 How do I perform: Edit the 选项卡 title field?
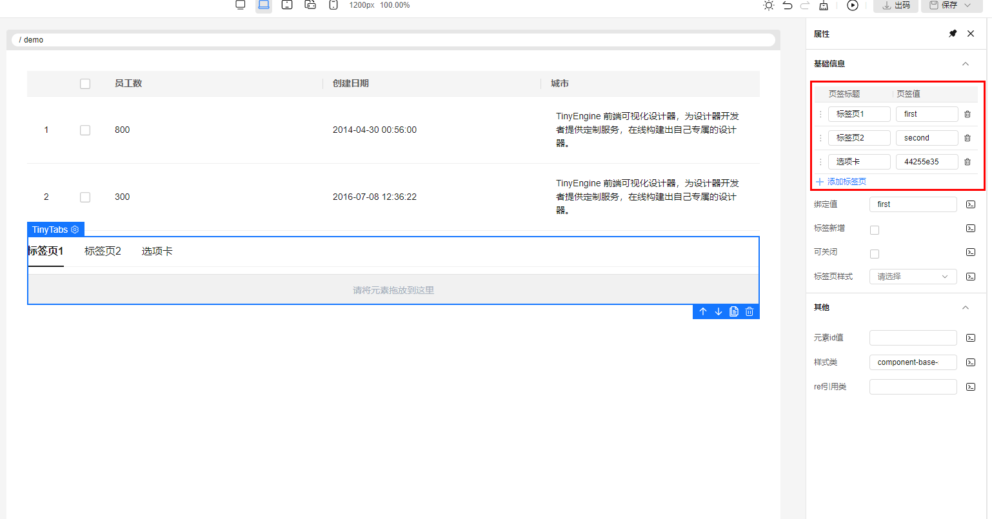[x=859, y=162]
